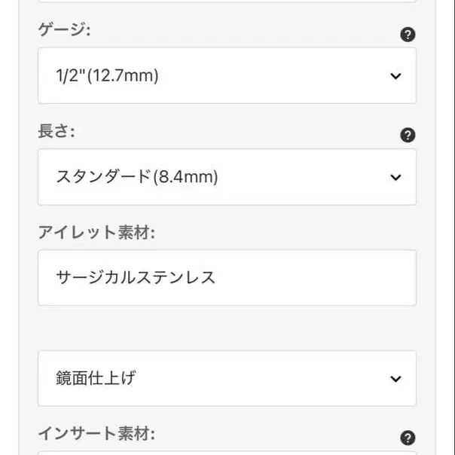455x455 pixels.
Task: Click the インサート素材: label text
Action: (96, 433)
